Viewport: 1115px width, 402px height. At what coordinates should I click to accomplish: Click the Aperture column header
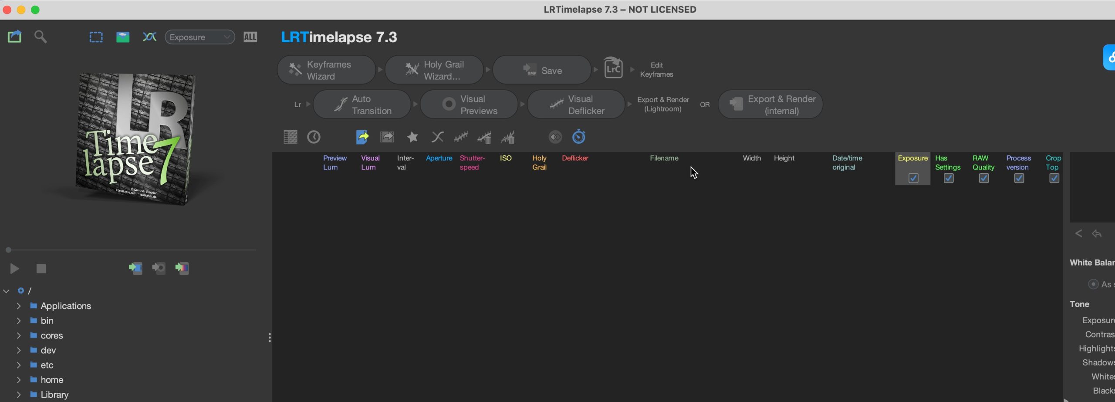pos(439,158)
